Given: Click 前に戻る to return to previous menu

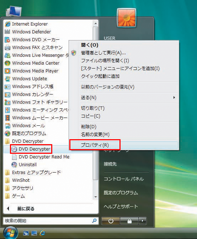Looking at the screenshot, I should coord(26,209).
